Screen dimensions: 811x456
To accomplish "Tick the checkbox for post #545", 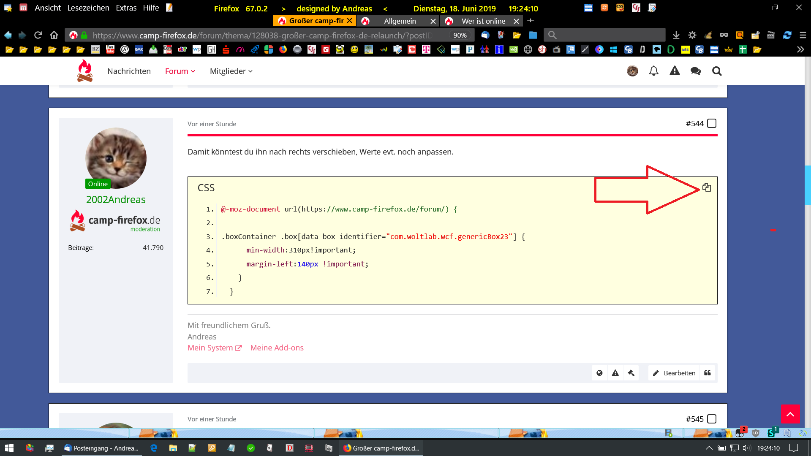I will [x=712, y=419].
